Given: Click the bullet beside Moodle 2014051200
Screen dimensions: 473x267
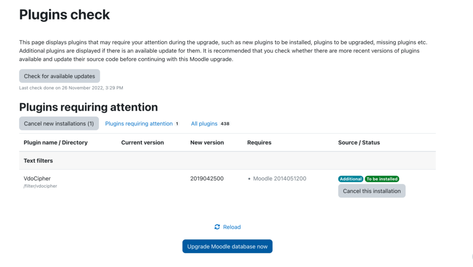Looking at the screenshot, I should [249, 178].
